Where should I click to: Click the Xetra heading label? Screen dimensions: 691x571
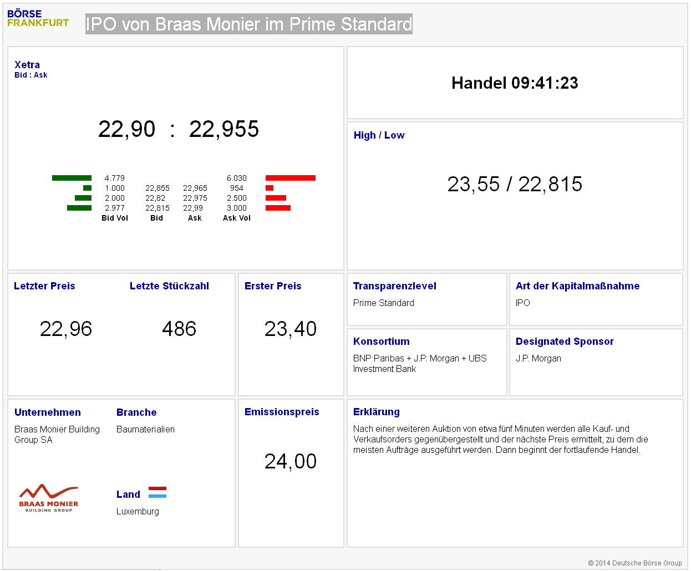click(x=27, y=65)
